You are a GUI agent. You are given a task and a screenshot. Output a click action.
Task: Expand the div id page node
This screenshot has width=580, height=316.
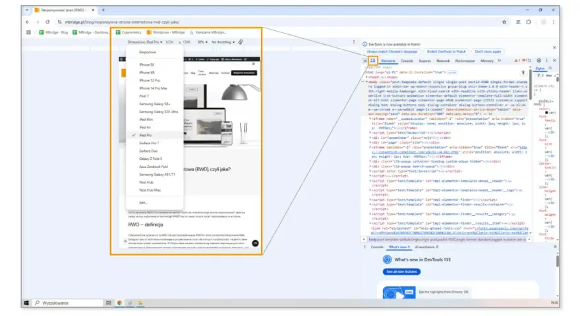(370, 142)
